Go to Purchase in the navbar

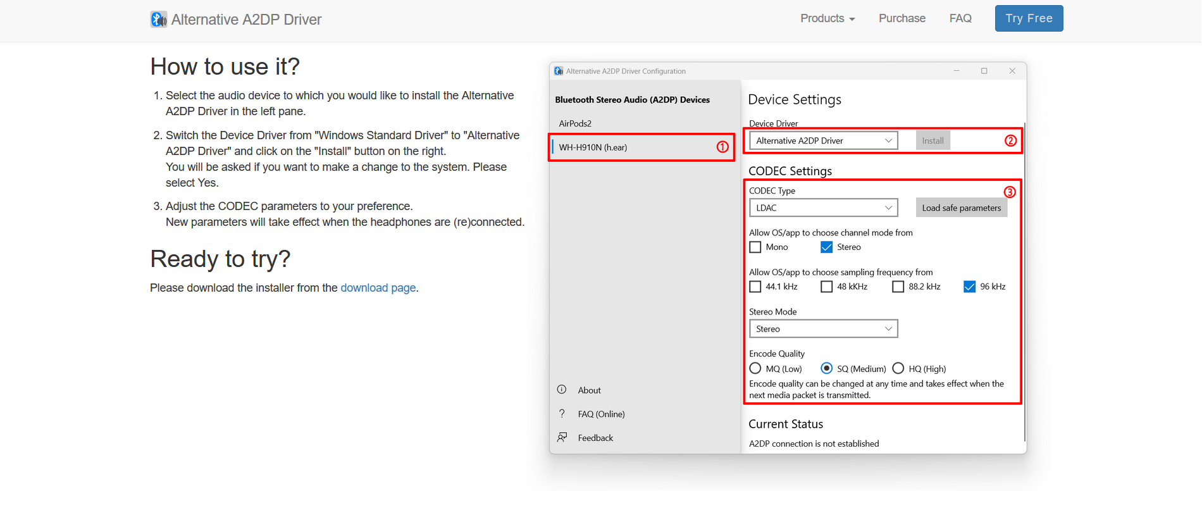click(x=902, y=18)
